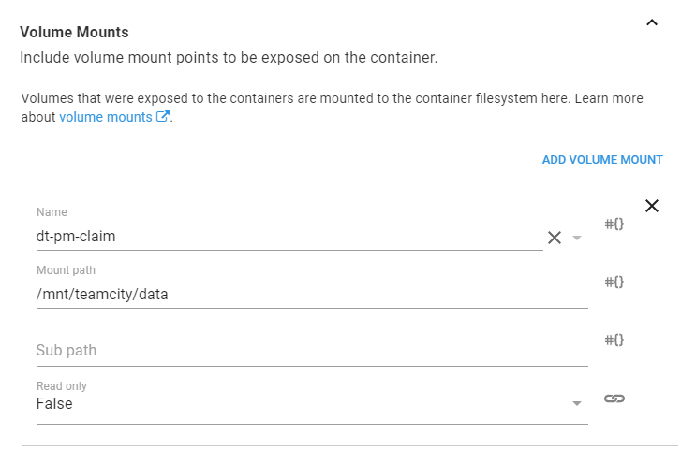
Task: Insert a variable into Sub path field
Action: point(614,340)
